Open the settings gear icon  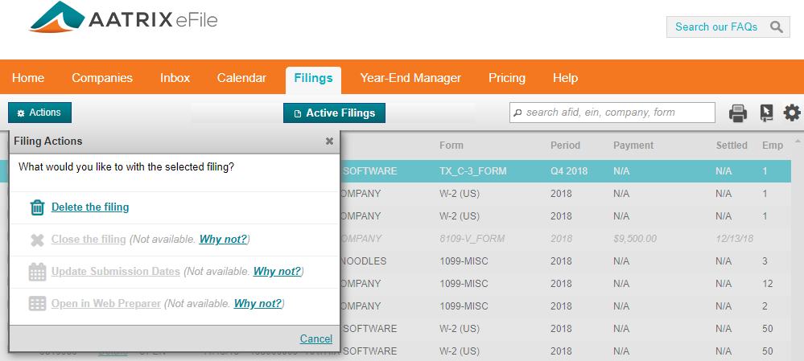792,113
